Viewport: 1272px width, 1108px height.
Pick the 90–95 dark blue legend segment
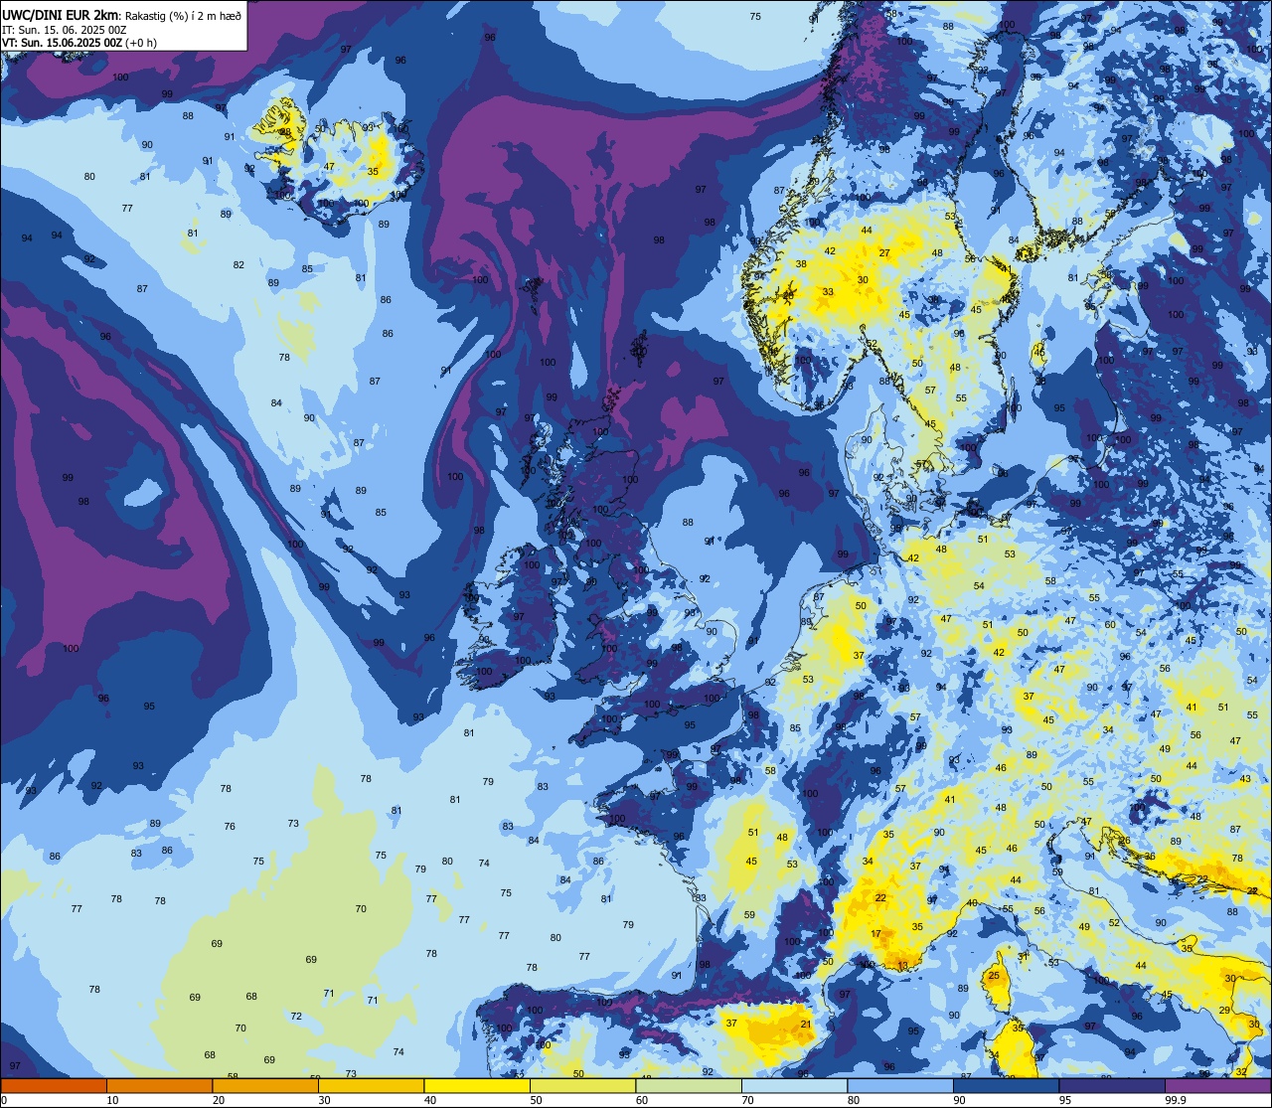click(1006, 1085)
